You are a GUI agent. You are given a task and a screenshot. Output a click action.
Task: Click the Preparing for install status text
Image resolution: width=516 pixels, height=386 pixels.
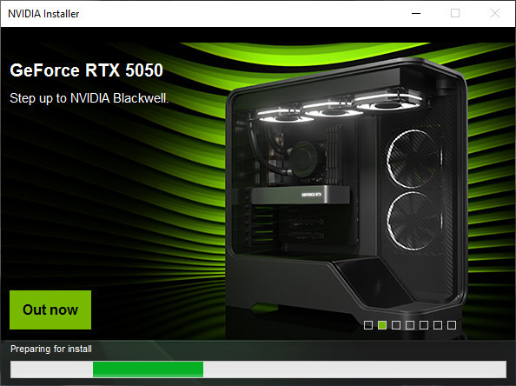point(51,349)
